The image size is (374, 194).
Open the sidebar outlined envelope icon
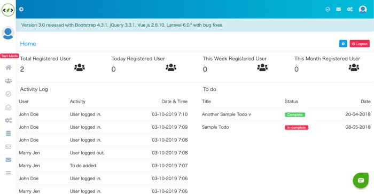9,146
